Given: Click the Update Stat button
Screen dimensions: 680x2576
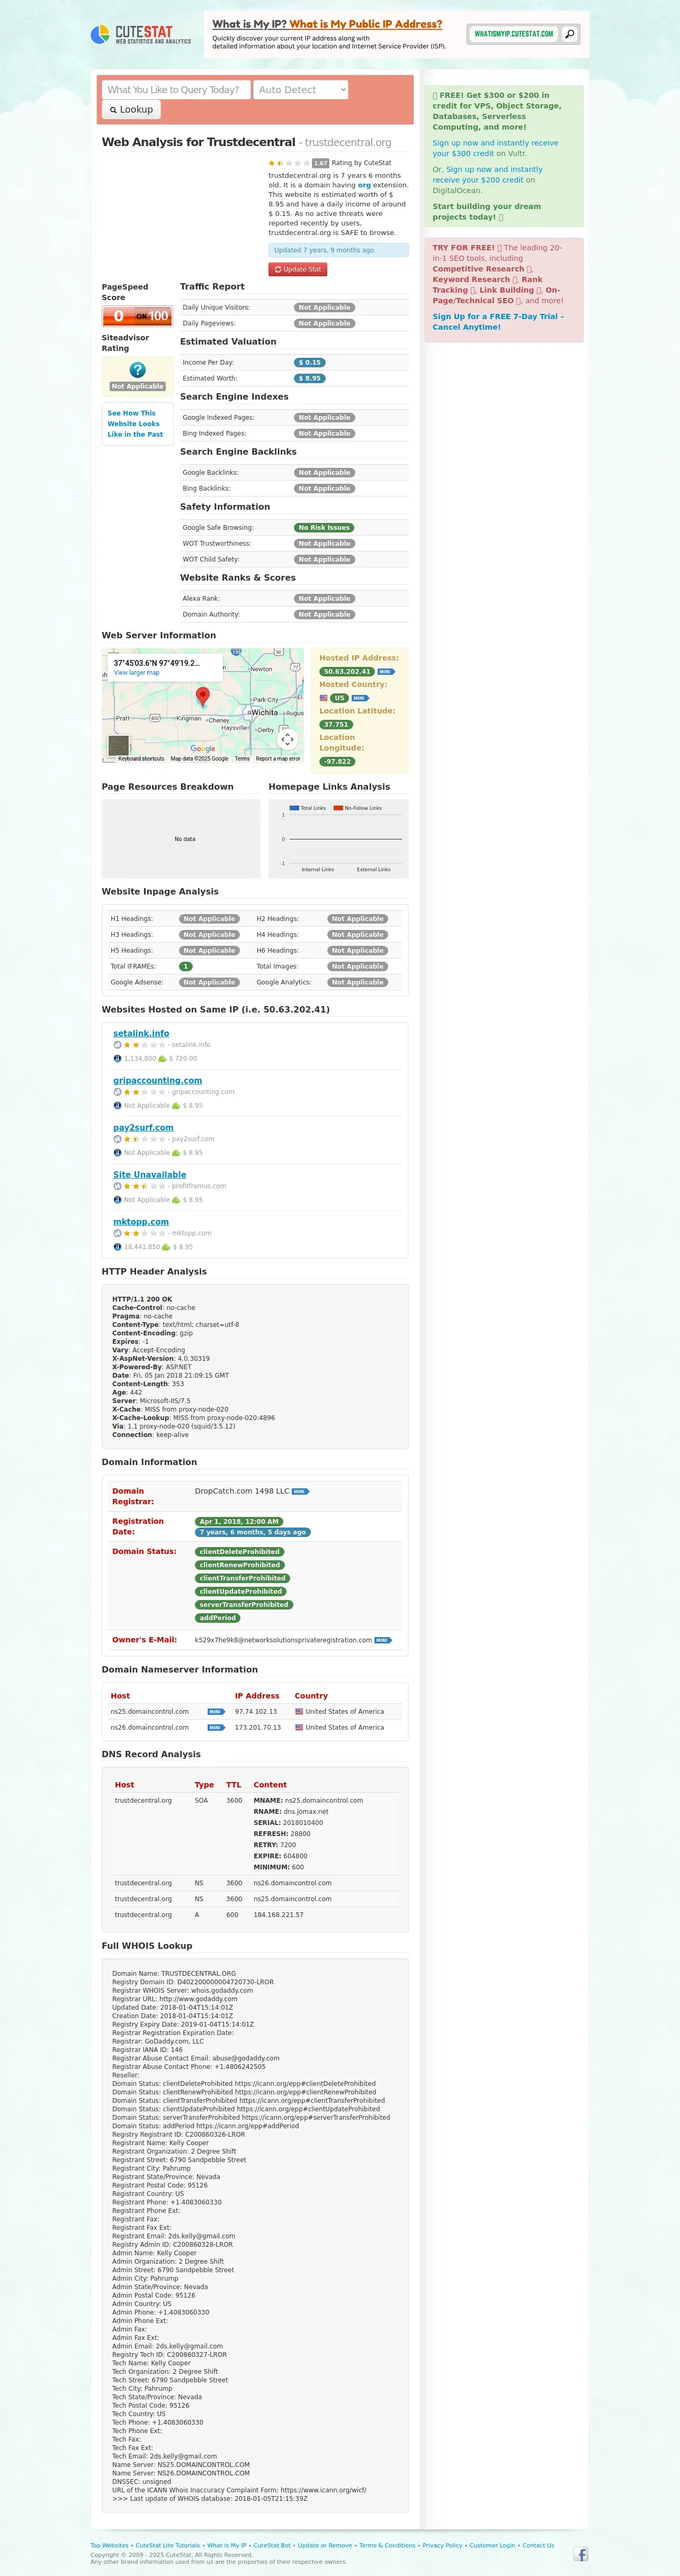Looking at the screenshot, I should tap(298, 269).
